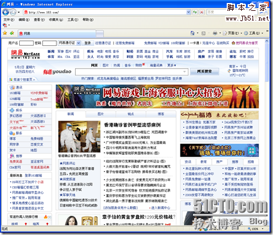
Task: Open the 文件 menu in menu bar
Action: point(8,20)
